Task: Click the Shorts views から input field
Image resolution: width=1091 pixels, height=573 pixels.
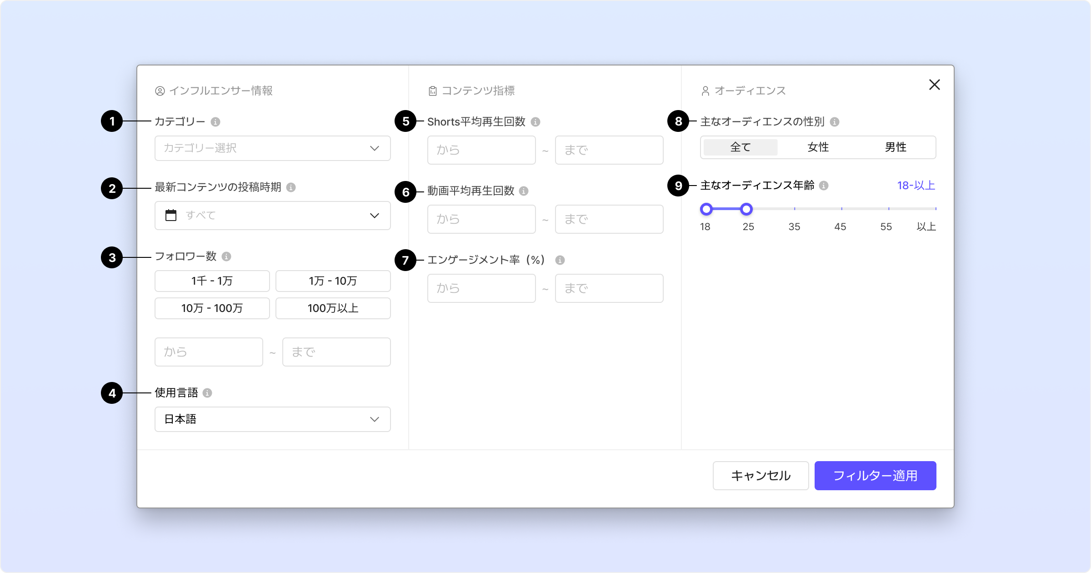Action: click(x=481, y=150)
